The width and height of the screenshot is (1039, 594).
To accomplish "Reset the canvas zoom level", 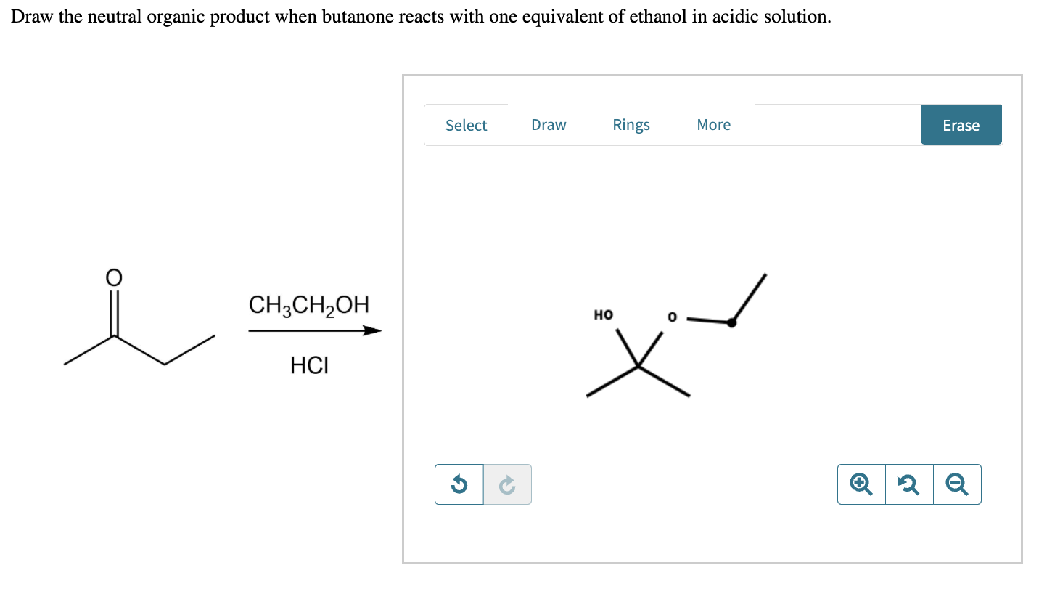I will click(908, 484).
